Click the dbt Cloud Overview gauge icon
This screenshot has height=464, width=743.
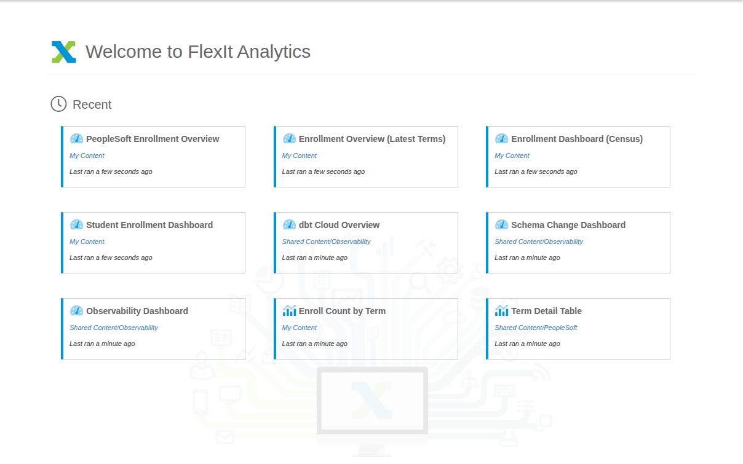[289, 225]
